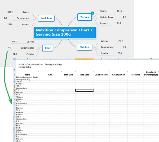Select the Pork loin topic node
Image resolution: width=159 pixels, height=142 pixels.
coord(46,18)
